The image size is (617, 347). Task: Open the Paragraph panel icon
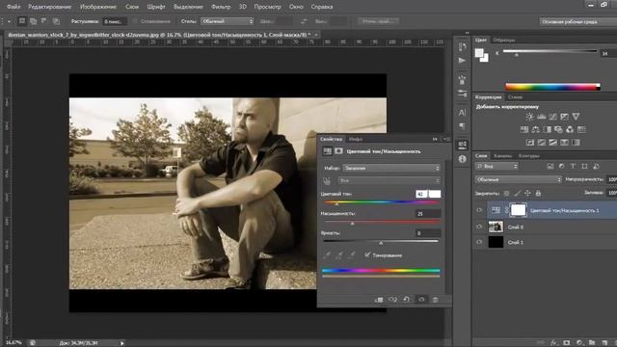click(463, 126)
